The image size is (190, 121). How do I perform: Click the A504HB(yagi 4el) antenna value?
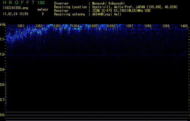pyautogui.click(x=107, y=14)
